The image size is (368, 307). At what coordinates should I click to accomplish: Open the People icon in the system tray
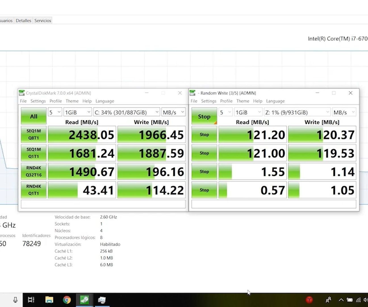point(328,300)
